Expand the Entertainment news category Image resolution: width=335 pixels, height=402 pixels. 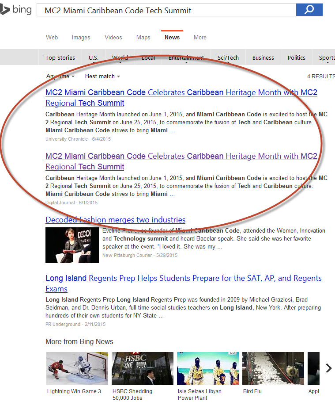(x=186, y=57)
